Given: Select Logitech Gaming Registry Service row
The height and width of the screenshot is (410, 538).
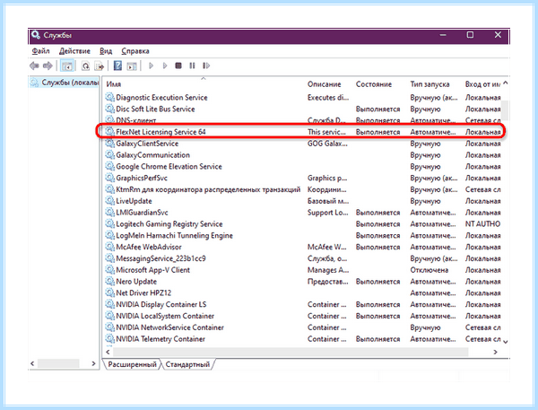Looking at the screenshot, I should pyautogui.click(x=303, y=224).
